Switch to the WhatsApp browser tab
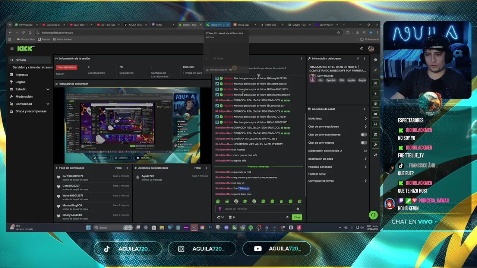The image size is (477, 268). pos(26,25)
